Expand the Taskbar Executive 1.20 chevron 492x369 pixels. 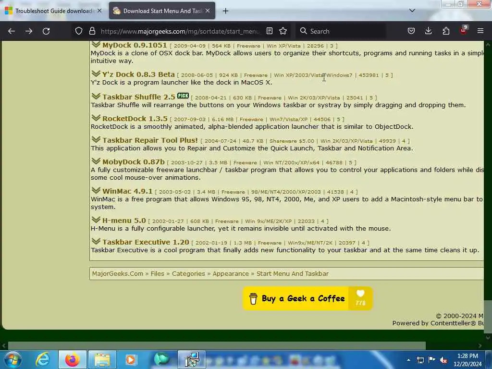point(96,241)
